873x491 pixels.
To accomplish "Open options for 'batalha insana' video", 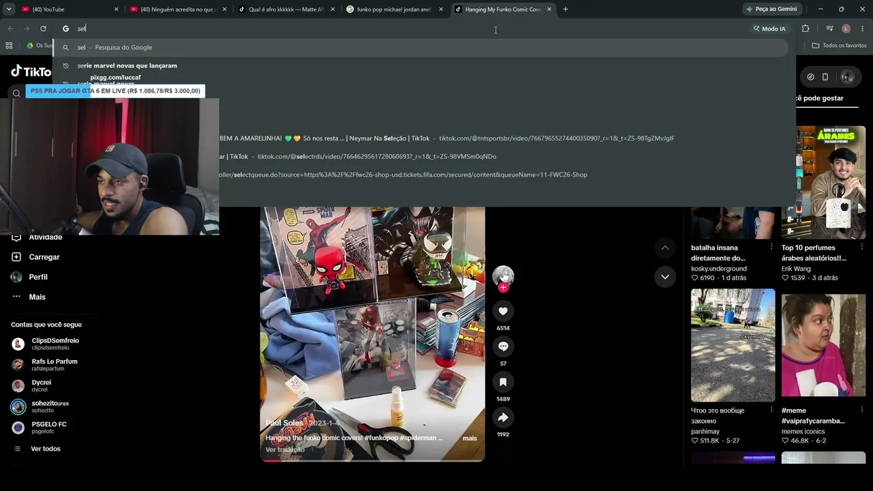I will [x=771, y=247].
